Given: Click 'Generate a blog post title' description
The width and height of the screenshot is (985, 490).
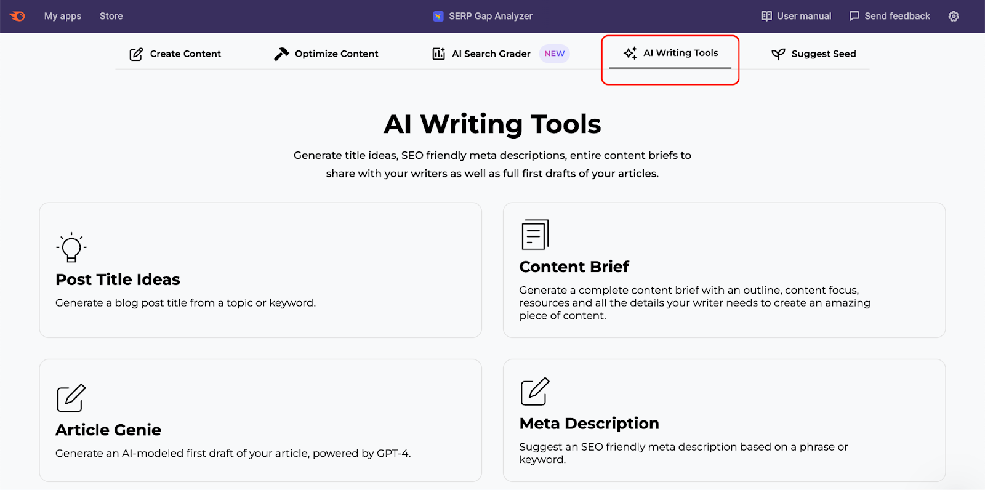Looking at the screenshot, I should tap(185, 303).
